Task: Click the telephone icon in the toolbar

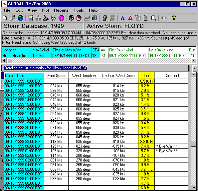Action: click(x=31, y=18)
